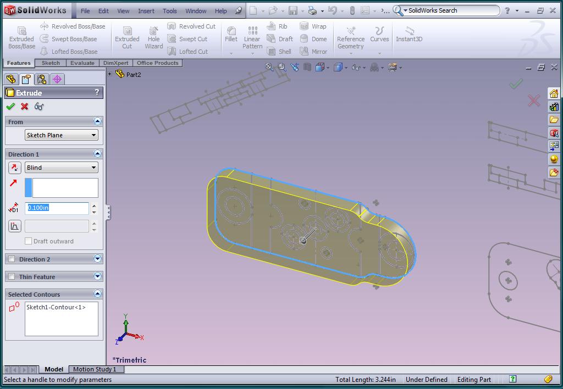This screenshot has height=389, width=563.
Task: Collapse the From section
Action: (x=97, y=121)
